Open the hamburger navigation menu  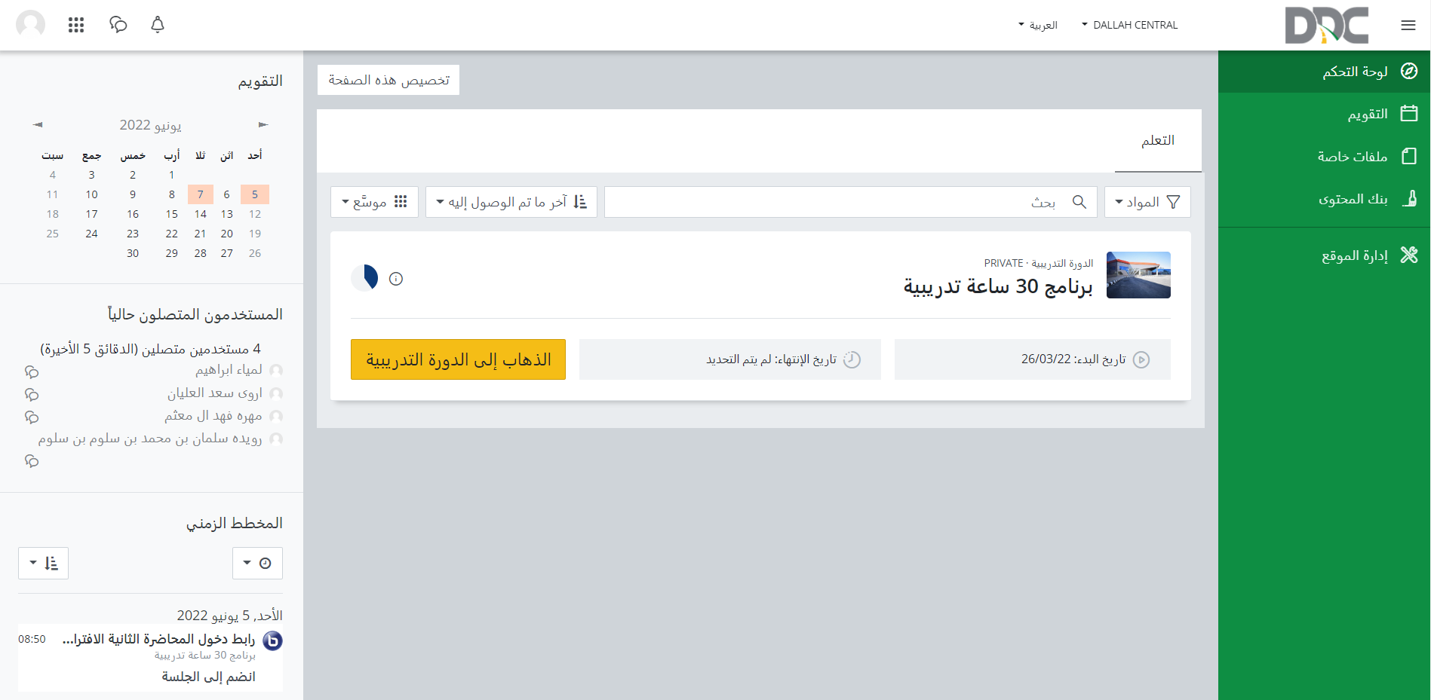point(1408,25)
